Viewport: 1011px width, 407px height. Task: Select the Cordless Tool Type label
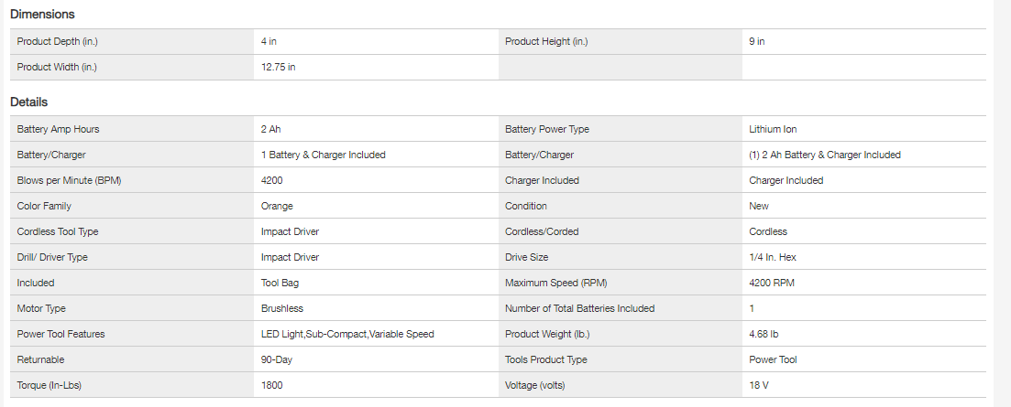[57, 231]
